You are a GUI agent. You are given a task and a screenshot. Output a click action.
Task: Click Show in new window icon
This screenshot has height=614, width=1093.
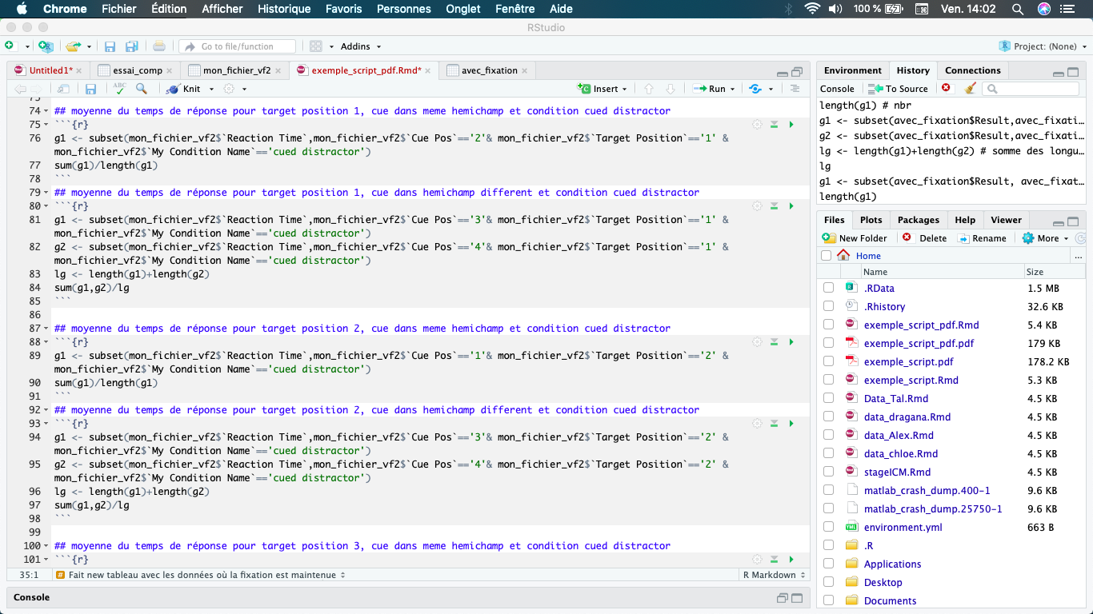(63, 89)
